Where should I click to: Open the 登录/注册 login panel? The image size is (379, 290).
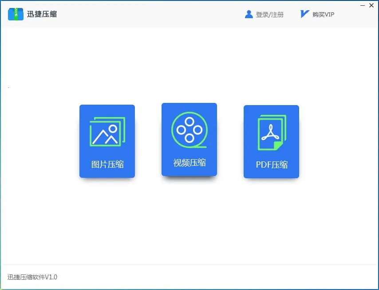[x=270, y=14]
